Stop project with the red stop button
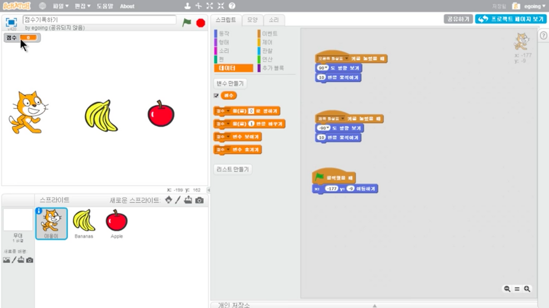Viewport: 549px width, 308px height. (x=201, y=23)
